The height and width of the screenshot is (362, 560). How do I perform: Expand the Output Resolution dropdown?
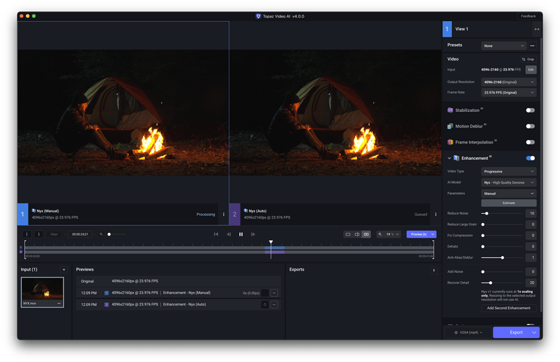click(x=509, y=82)
